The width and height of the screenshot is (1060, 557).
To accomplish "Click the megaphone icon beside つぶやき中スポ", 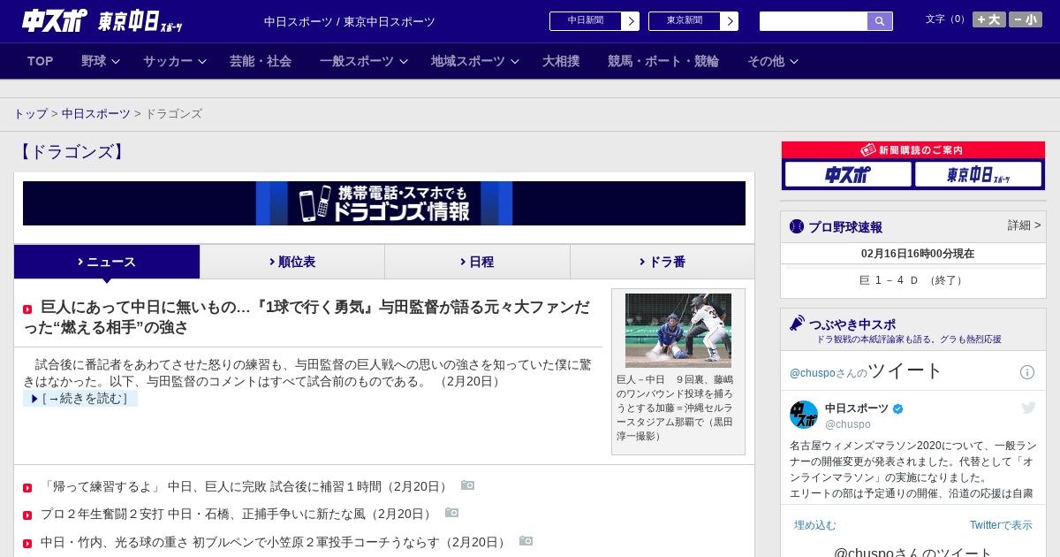I will coord(798,323).
